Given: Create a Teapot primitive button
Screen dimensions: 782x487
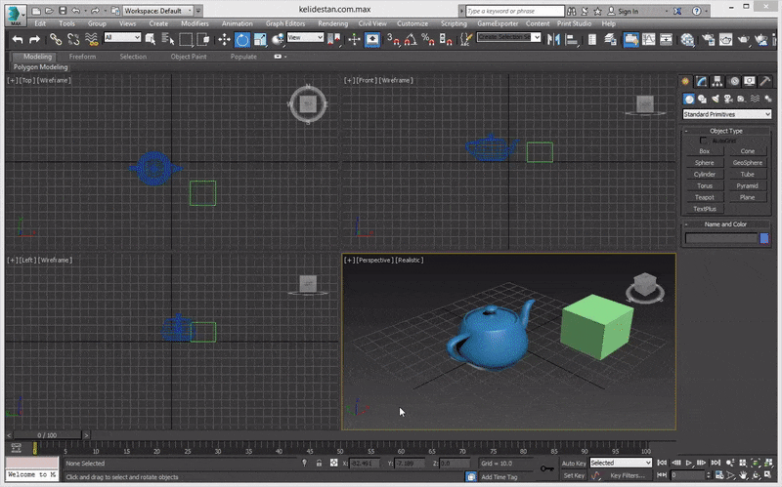Looking at the screenshot, I should (x=704, y=197).
